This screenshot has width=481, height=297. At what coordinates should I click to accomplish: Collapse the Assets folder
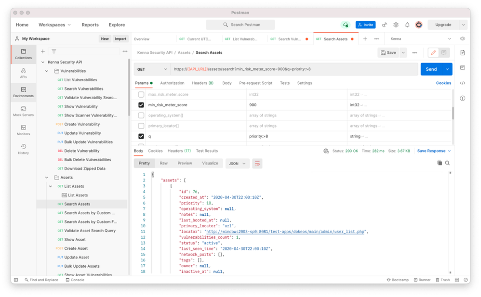click(47, 178)
